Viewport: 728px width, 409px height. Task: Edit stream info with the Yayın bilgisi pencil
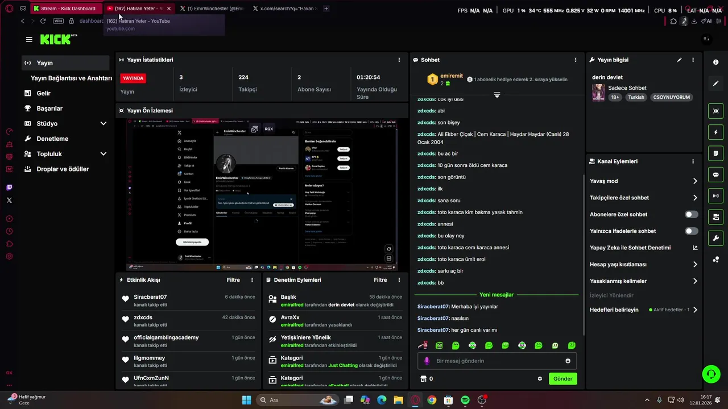(679, 60)
